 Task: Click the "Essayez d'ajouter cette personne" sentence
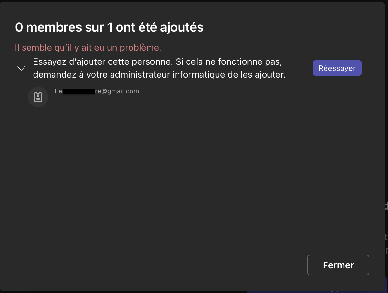pos(103,61)
